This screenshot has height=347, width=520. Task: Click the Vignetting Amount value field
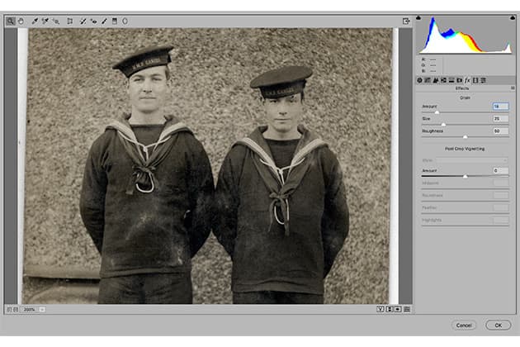click(500, 170)
